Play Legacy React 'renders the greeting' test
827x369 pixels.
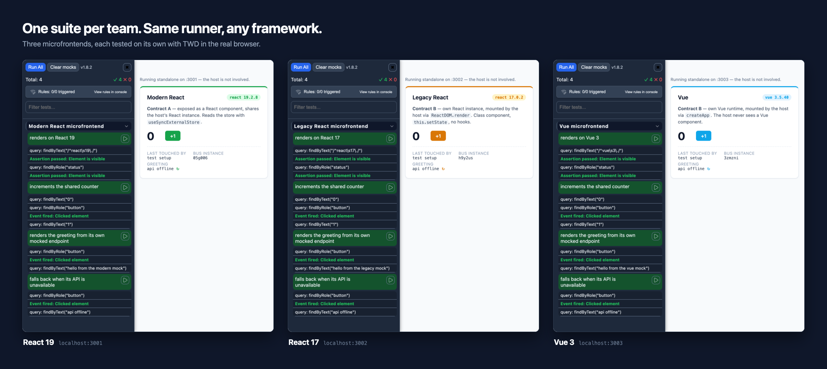pos(390,236)
